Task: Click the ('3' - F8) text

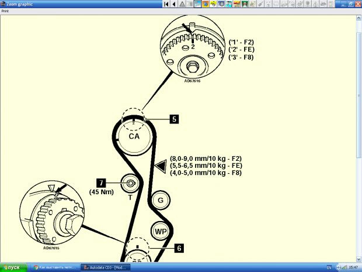Action: 241,57
